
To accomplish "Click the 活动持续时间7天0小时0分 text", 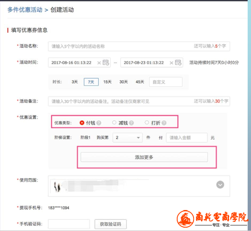I will tap(214, 63).
